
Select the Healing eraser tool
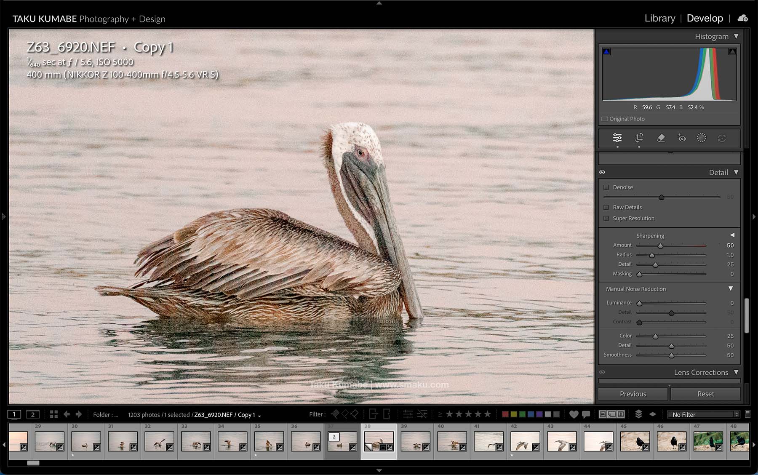pyautogui.click(x=661, y=138)
